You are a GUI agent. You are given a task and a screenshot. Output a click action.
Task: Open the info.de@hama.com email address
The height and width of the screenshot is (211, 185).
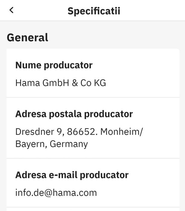[56, 192]
